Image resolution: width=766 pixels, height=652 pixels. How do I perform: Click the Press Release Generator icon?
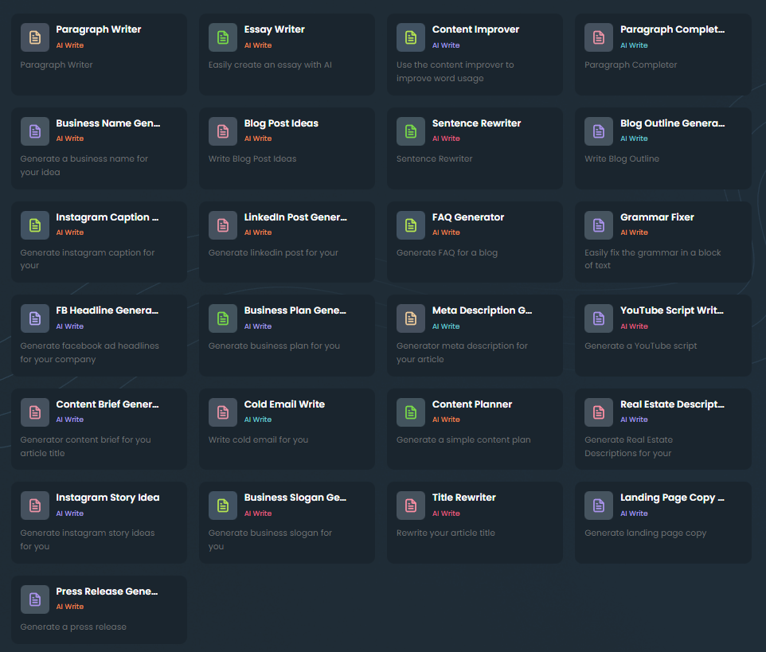click(35, 599)
